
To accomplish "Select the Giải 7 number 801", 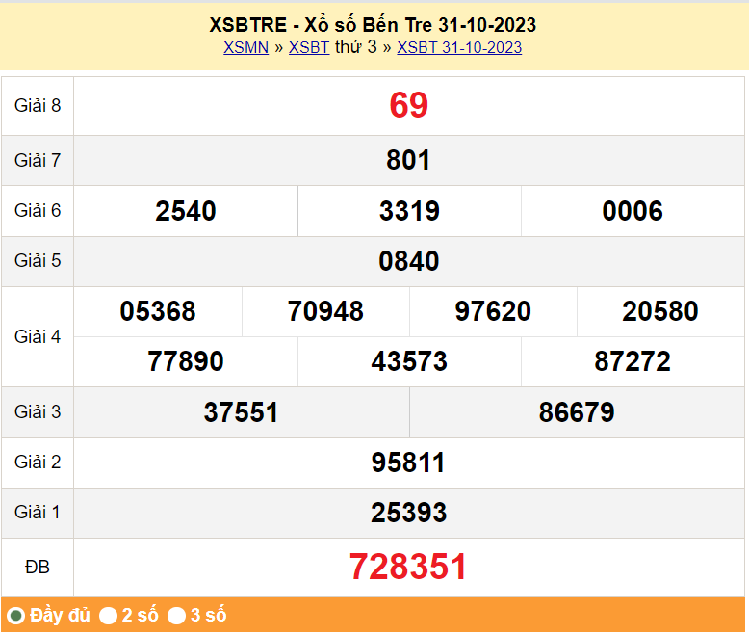I will [x=408, y=160].
